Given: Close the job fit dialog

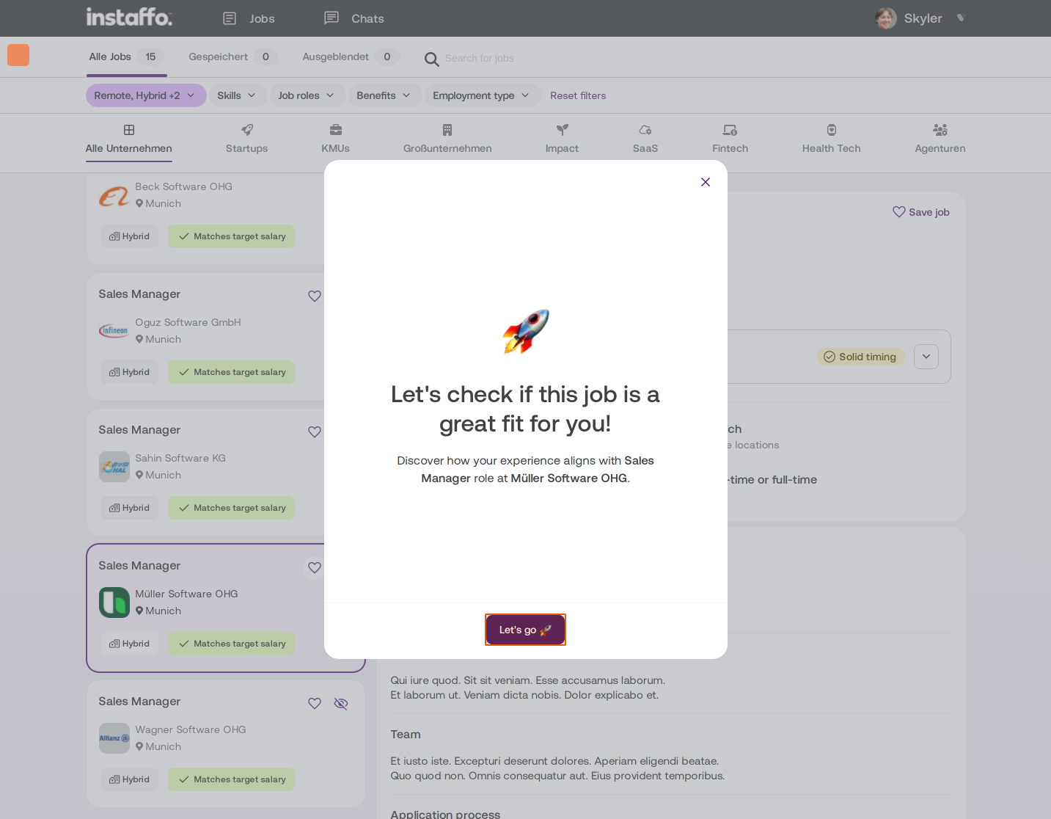Looking at the screenshot, I should click(706, 182).
